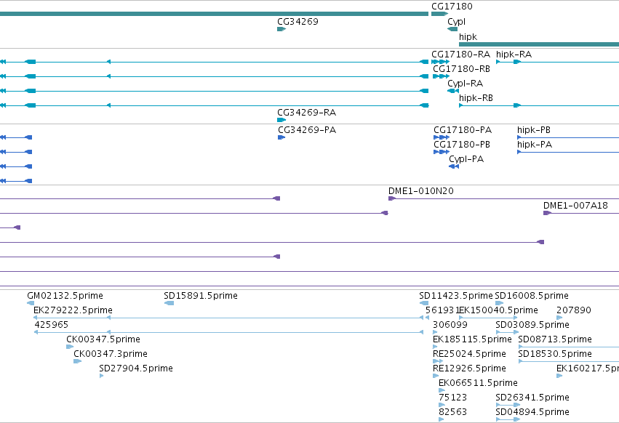This screenshot has width=619, height=423.
Task: Select the SD03089.5prime EST
Action: point(507,332)
